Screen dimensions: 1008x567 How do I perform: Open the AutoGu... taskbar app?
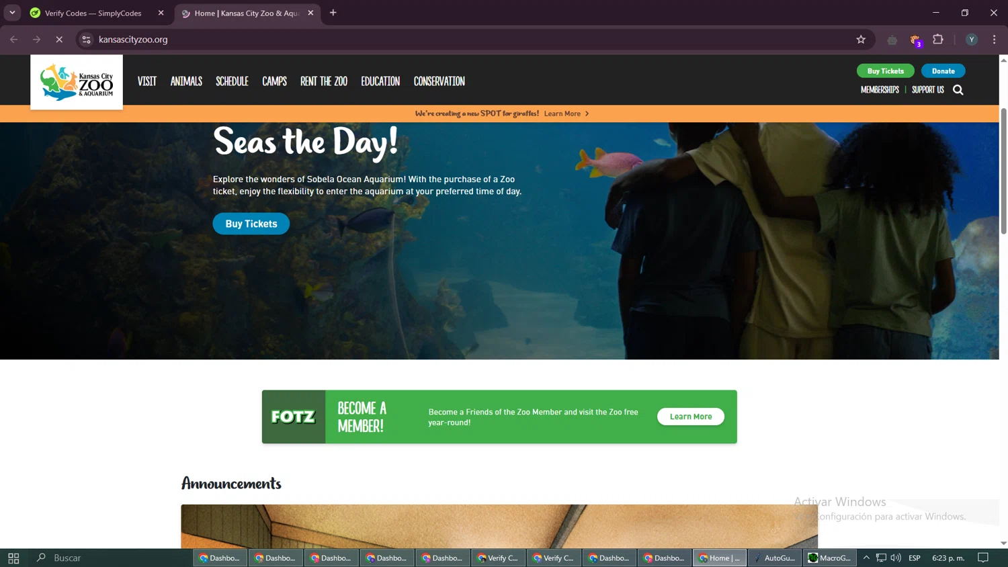pos(775,558)
